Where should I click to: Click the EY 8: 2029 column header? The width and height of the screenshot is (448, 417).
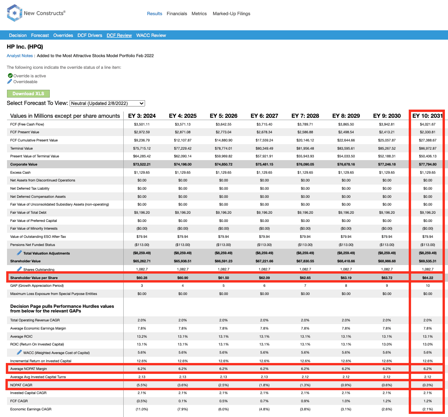click(x=346, y=116)
